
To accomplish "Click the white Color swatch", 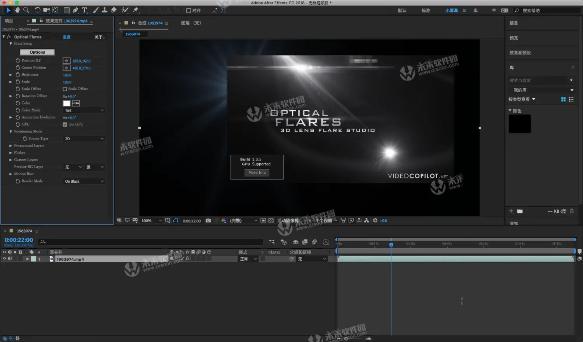I will [x=67, y=103].
